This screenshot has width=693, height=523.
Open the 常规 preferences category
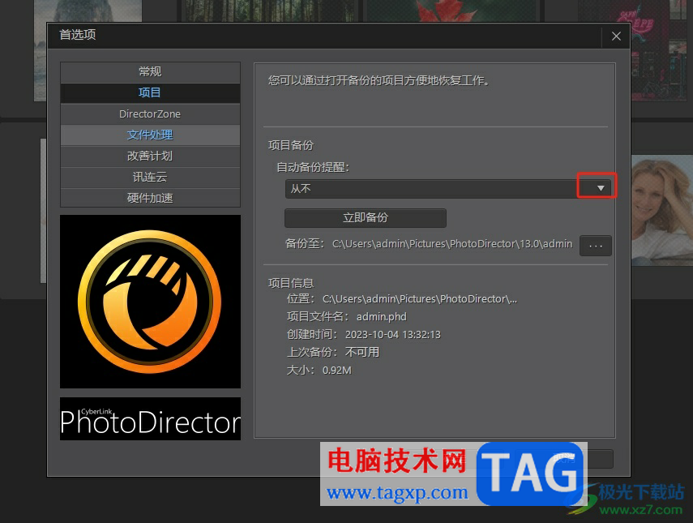pyautogui.click(x=150, y=71)
